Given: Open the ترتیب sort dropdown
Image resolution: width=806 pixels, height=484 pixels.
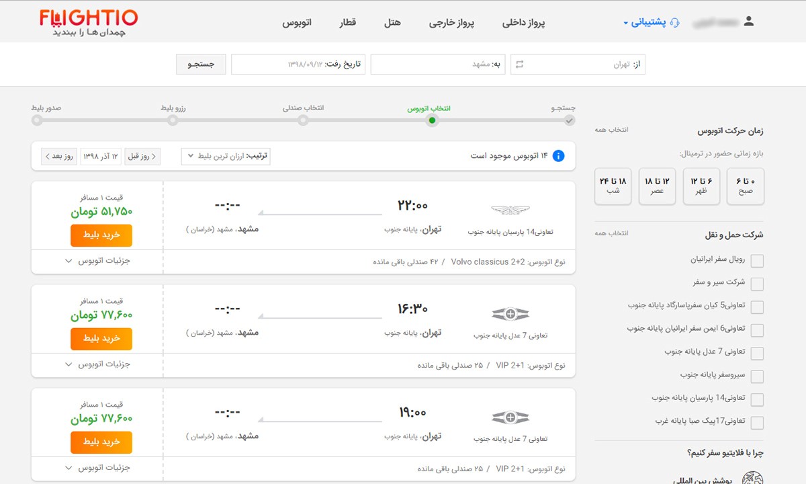Looking at the screenshot, I should tap(226, 156).
